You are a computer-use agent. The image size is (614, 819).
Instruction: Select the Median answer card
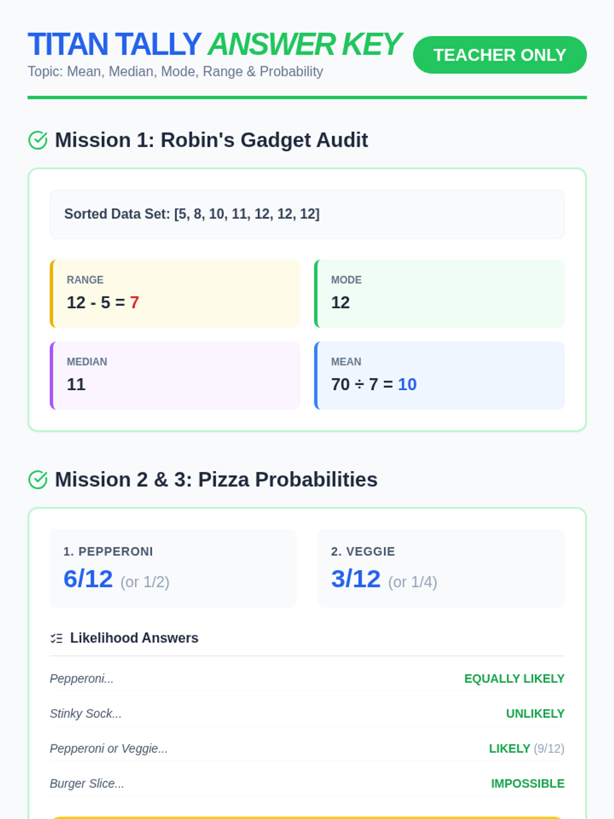(175, 376)
